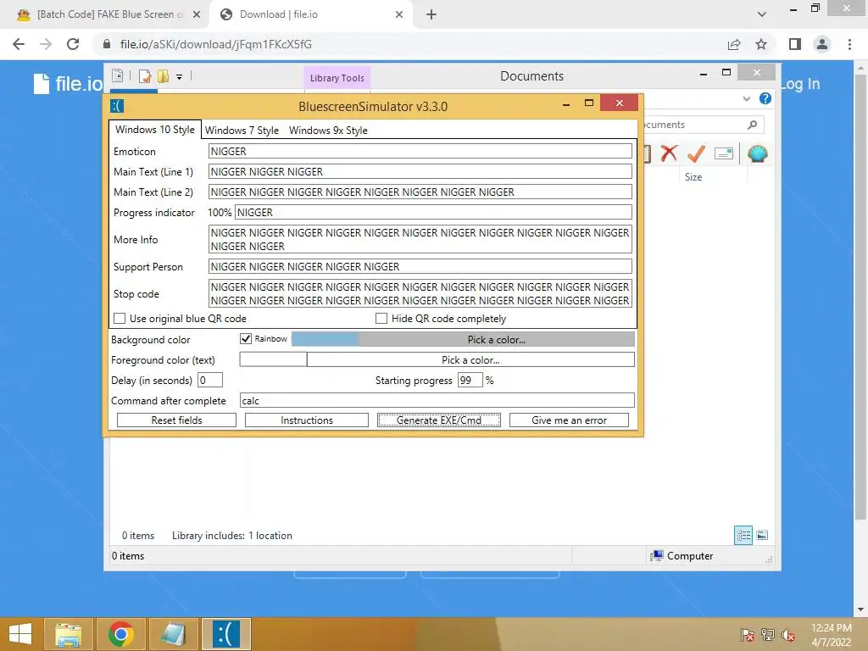Click the taskbar clock showing 12:24 PM
Screen dimensions: 868x651
[832, 635]
